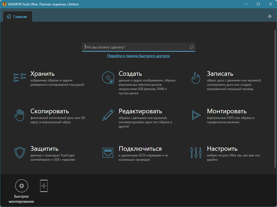Click text 'избранные образы и задачи'
This screenshot has height=207, width=277.
coord(51,80)
